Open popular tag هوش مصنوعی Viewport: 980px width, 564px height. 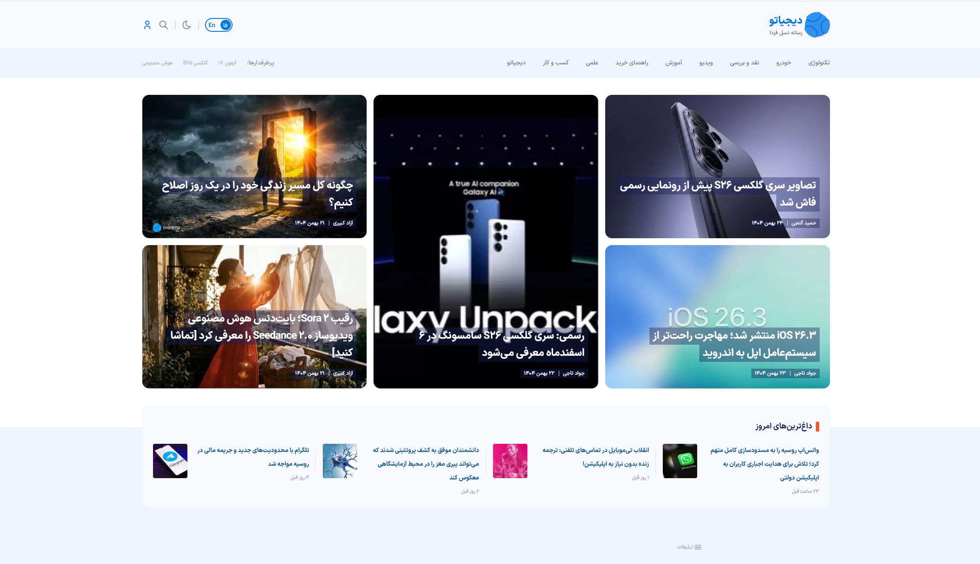(157, 63)
